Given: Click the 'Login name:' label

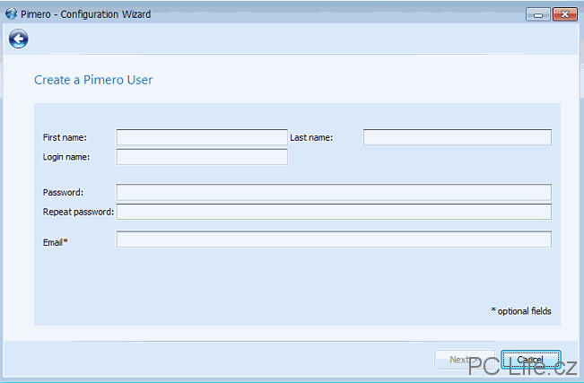Looking at the screenshot, I should tap(66, 157).
